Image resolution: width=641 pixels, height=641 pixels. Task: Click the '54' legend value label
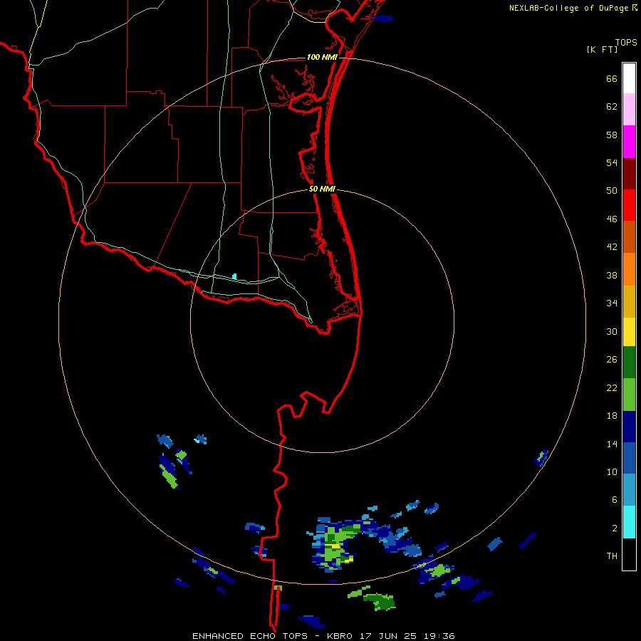(x=612, y=162)
